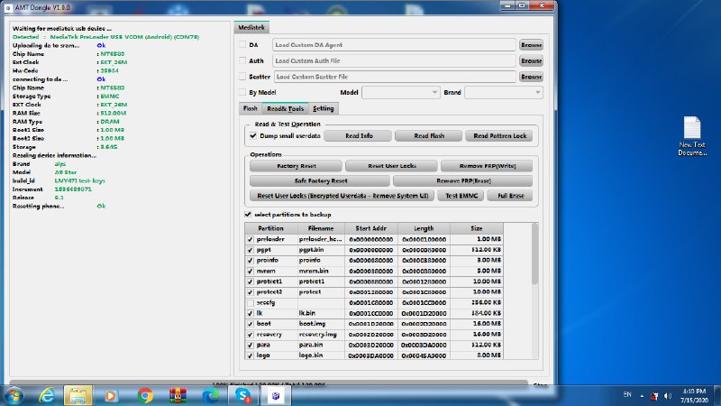Screen dimensions: 721x406
Task: Click the Test EMMC button
Action: pyautogui.click(x=461, y=196)
